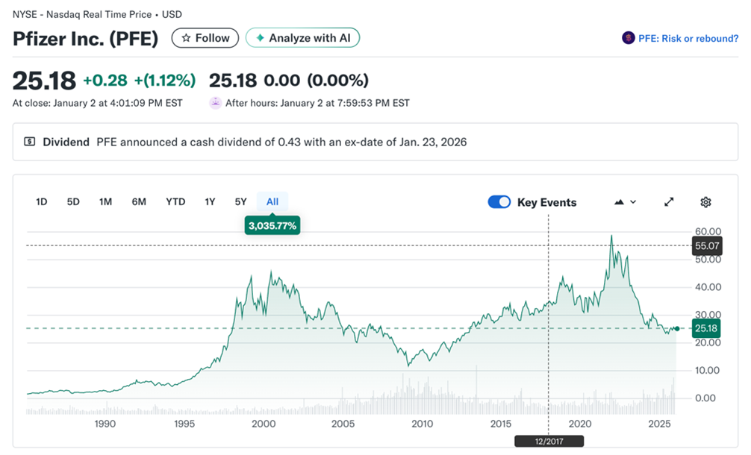The image size is (751, 455).
Task: Select the All time range
Action: [272, 201]
